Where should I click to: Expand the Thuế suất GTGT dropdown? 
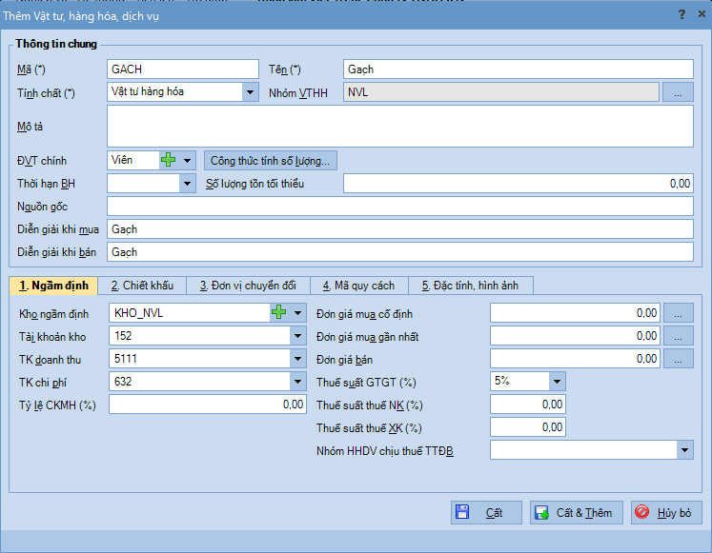click(x=557, y=382)
